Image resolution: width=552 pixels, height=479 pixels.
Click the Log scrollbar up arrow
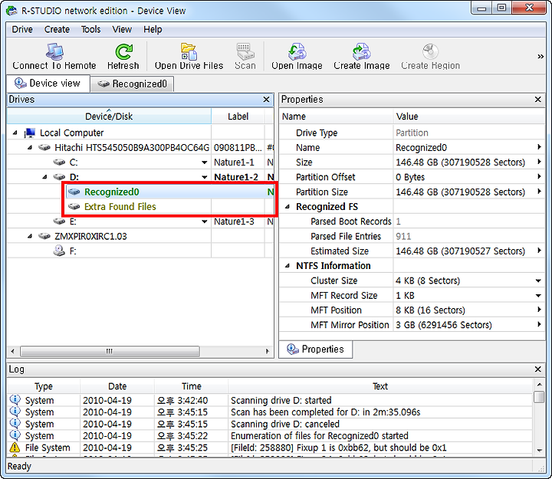tap(539, 384)
